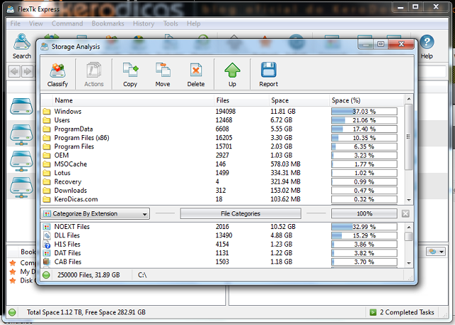Viewport: 455px width, 325px height.
Task: Open the Categorize By Extension dropdown
Action: pyautogui.click(x=95, y=213)
